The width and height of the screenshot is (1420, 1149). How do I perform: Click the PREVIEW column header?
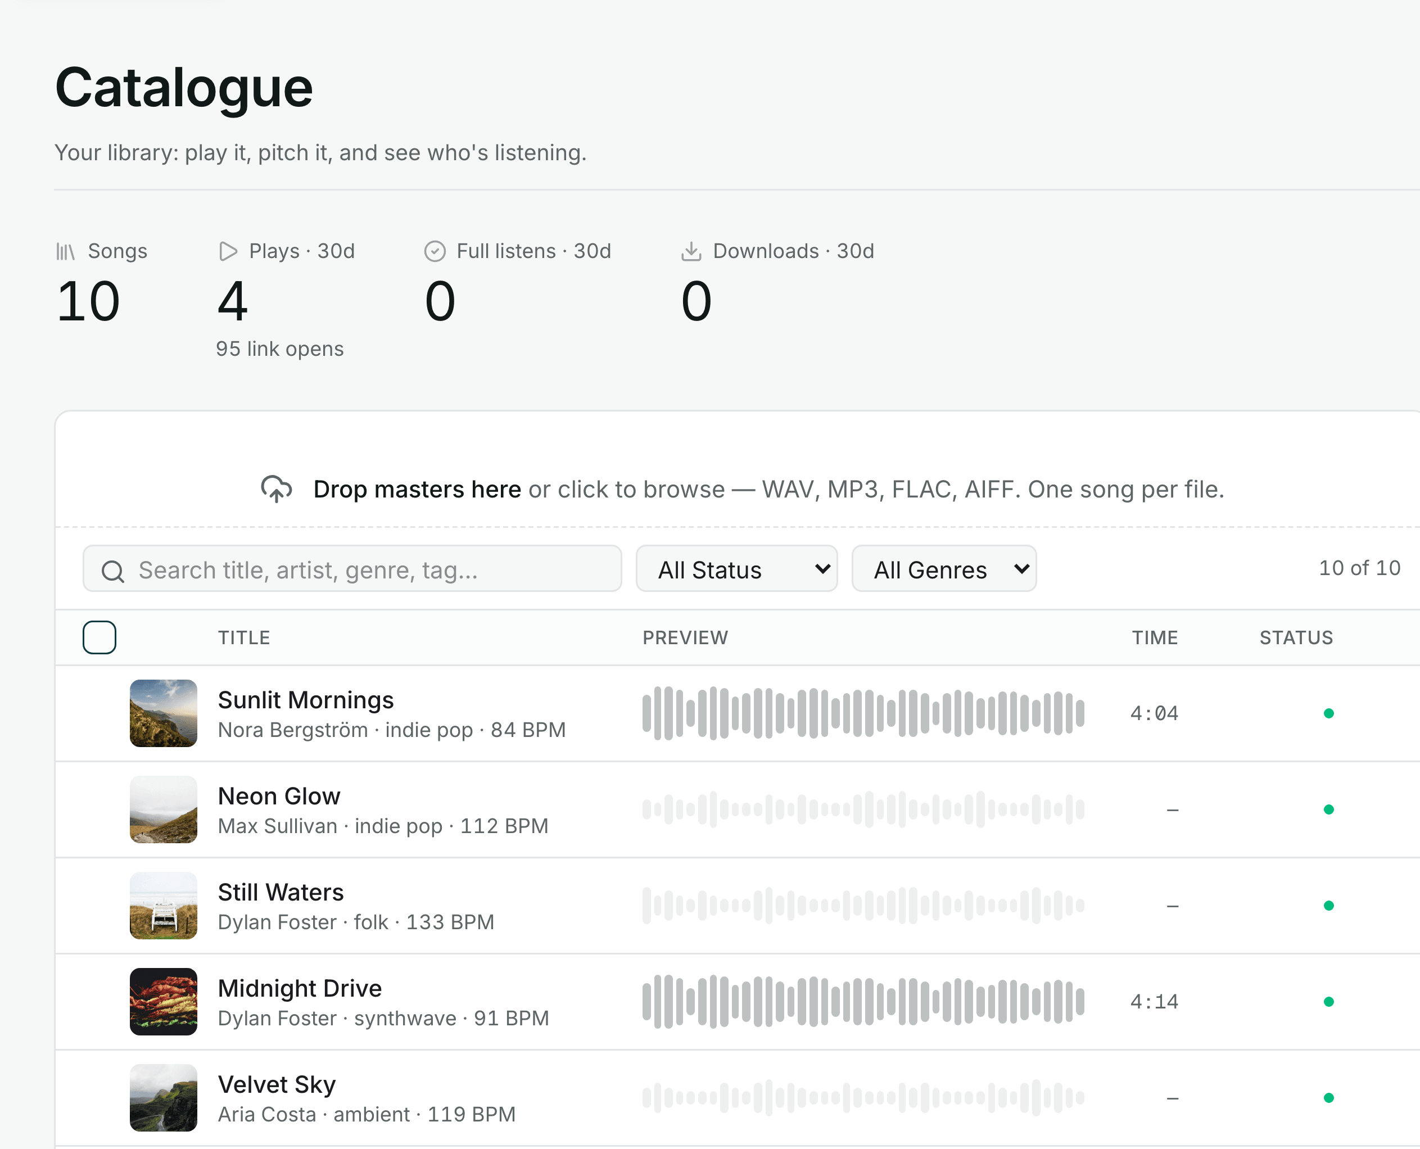(685, 637)
